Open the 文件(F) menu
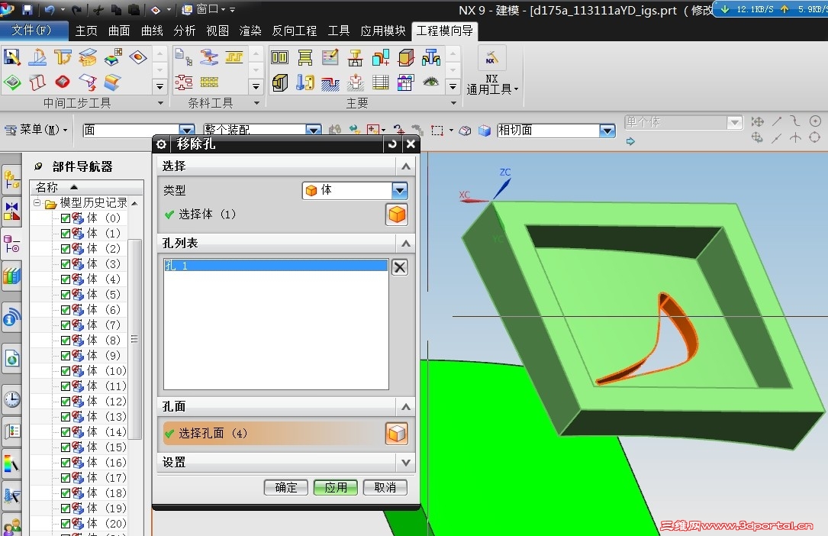The height and width of the screenshot is (536, 828). 32,30
